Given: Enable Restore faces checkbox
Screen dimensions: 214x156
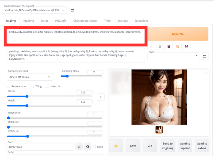Looking at the screenshot, I should [x=9, y=86].
